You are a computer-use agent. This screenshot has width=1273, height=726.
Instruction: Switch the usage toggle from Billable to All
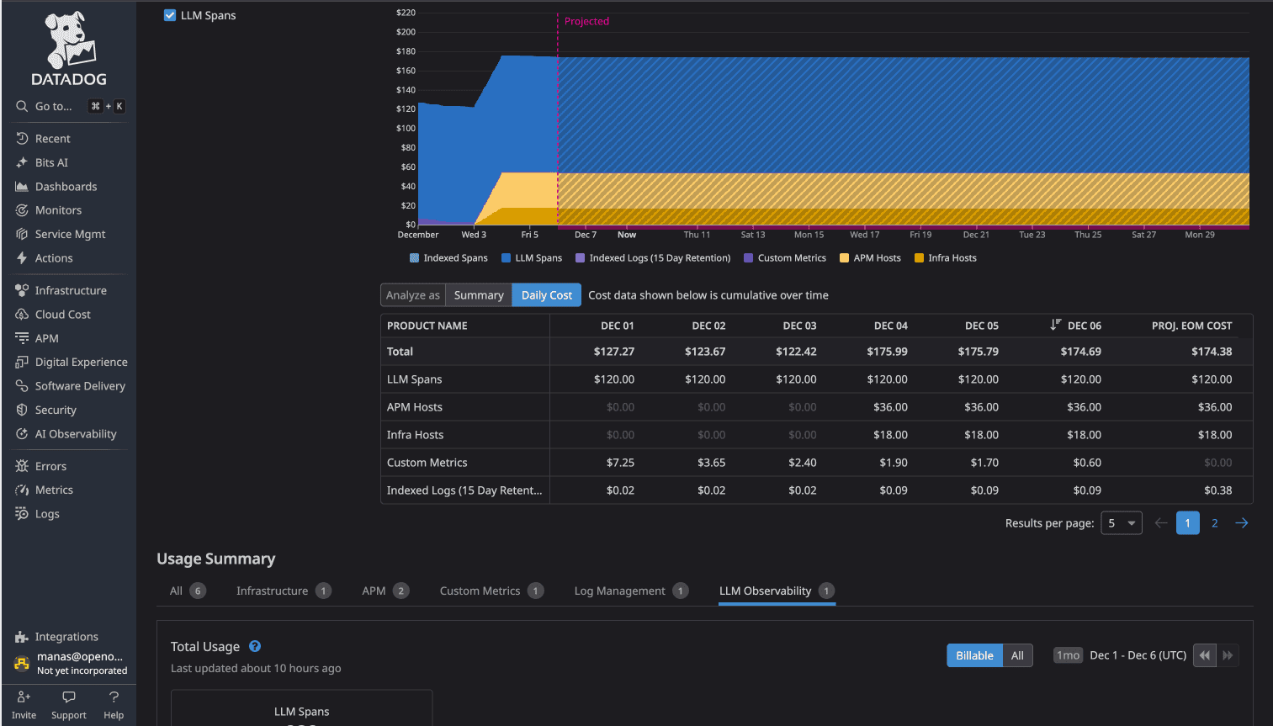click(1017, 654)
